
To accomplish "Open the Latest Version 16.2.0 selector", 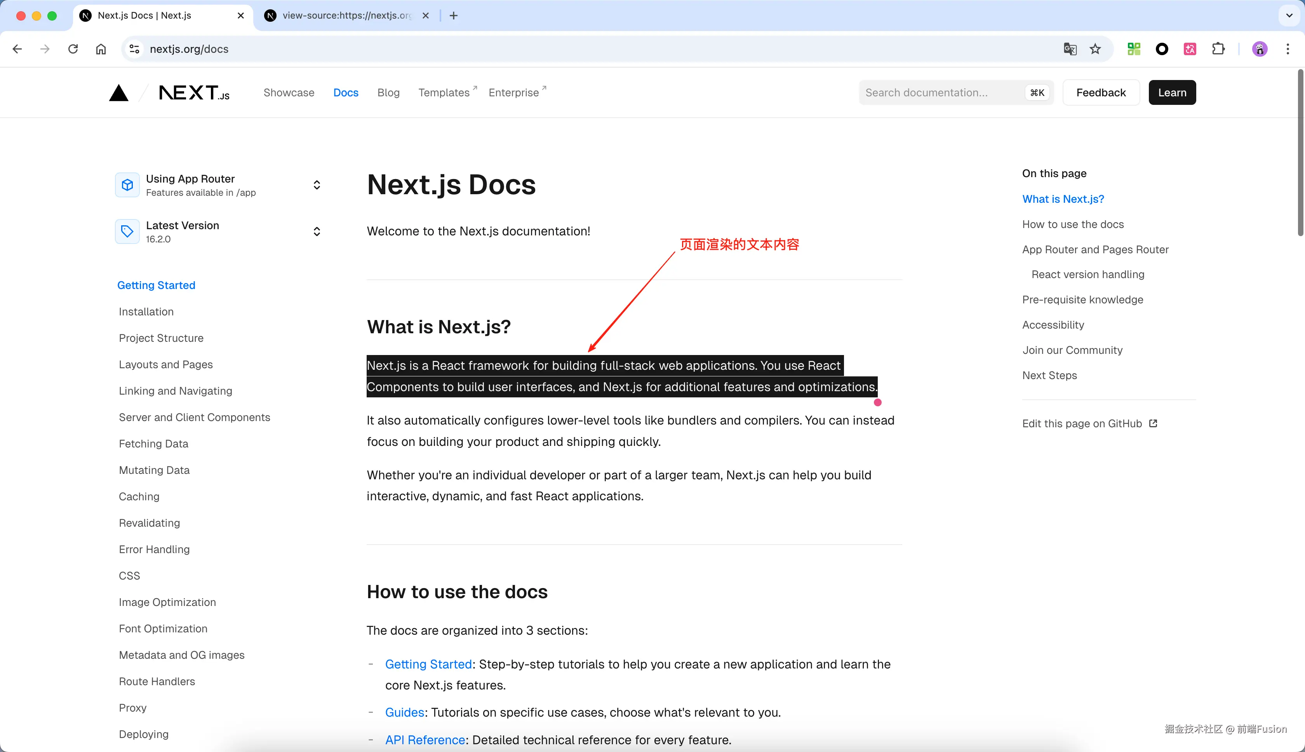I will (x=317, y=232).
